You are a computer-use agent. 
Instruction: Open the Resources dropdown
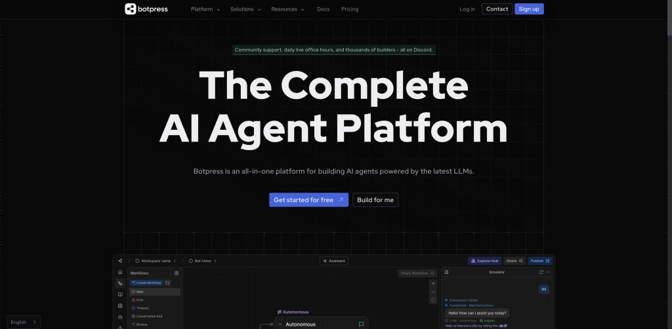click(287, 9)
